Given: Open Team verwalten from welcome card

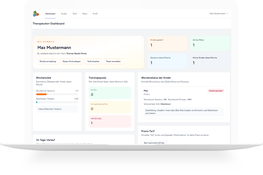Looking at the screenshot, I should point(113,61).
